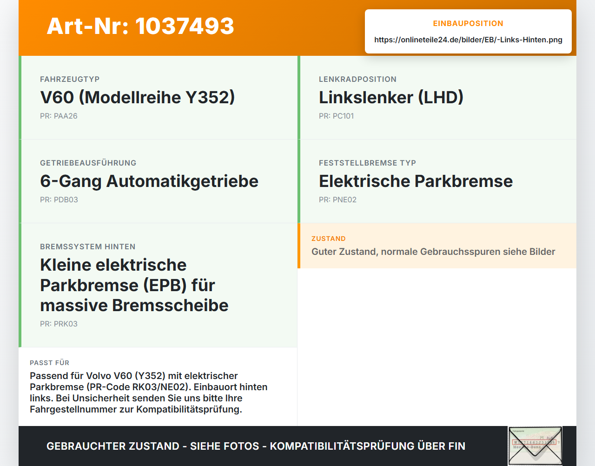Image resolution: width=595 pixels, height=466 pixels.
Task: Select PR: PRK03 code text
Action: point(59,324)
